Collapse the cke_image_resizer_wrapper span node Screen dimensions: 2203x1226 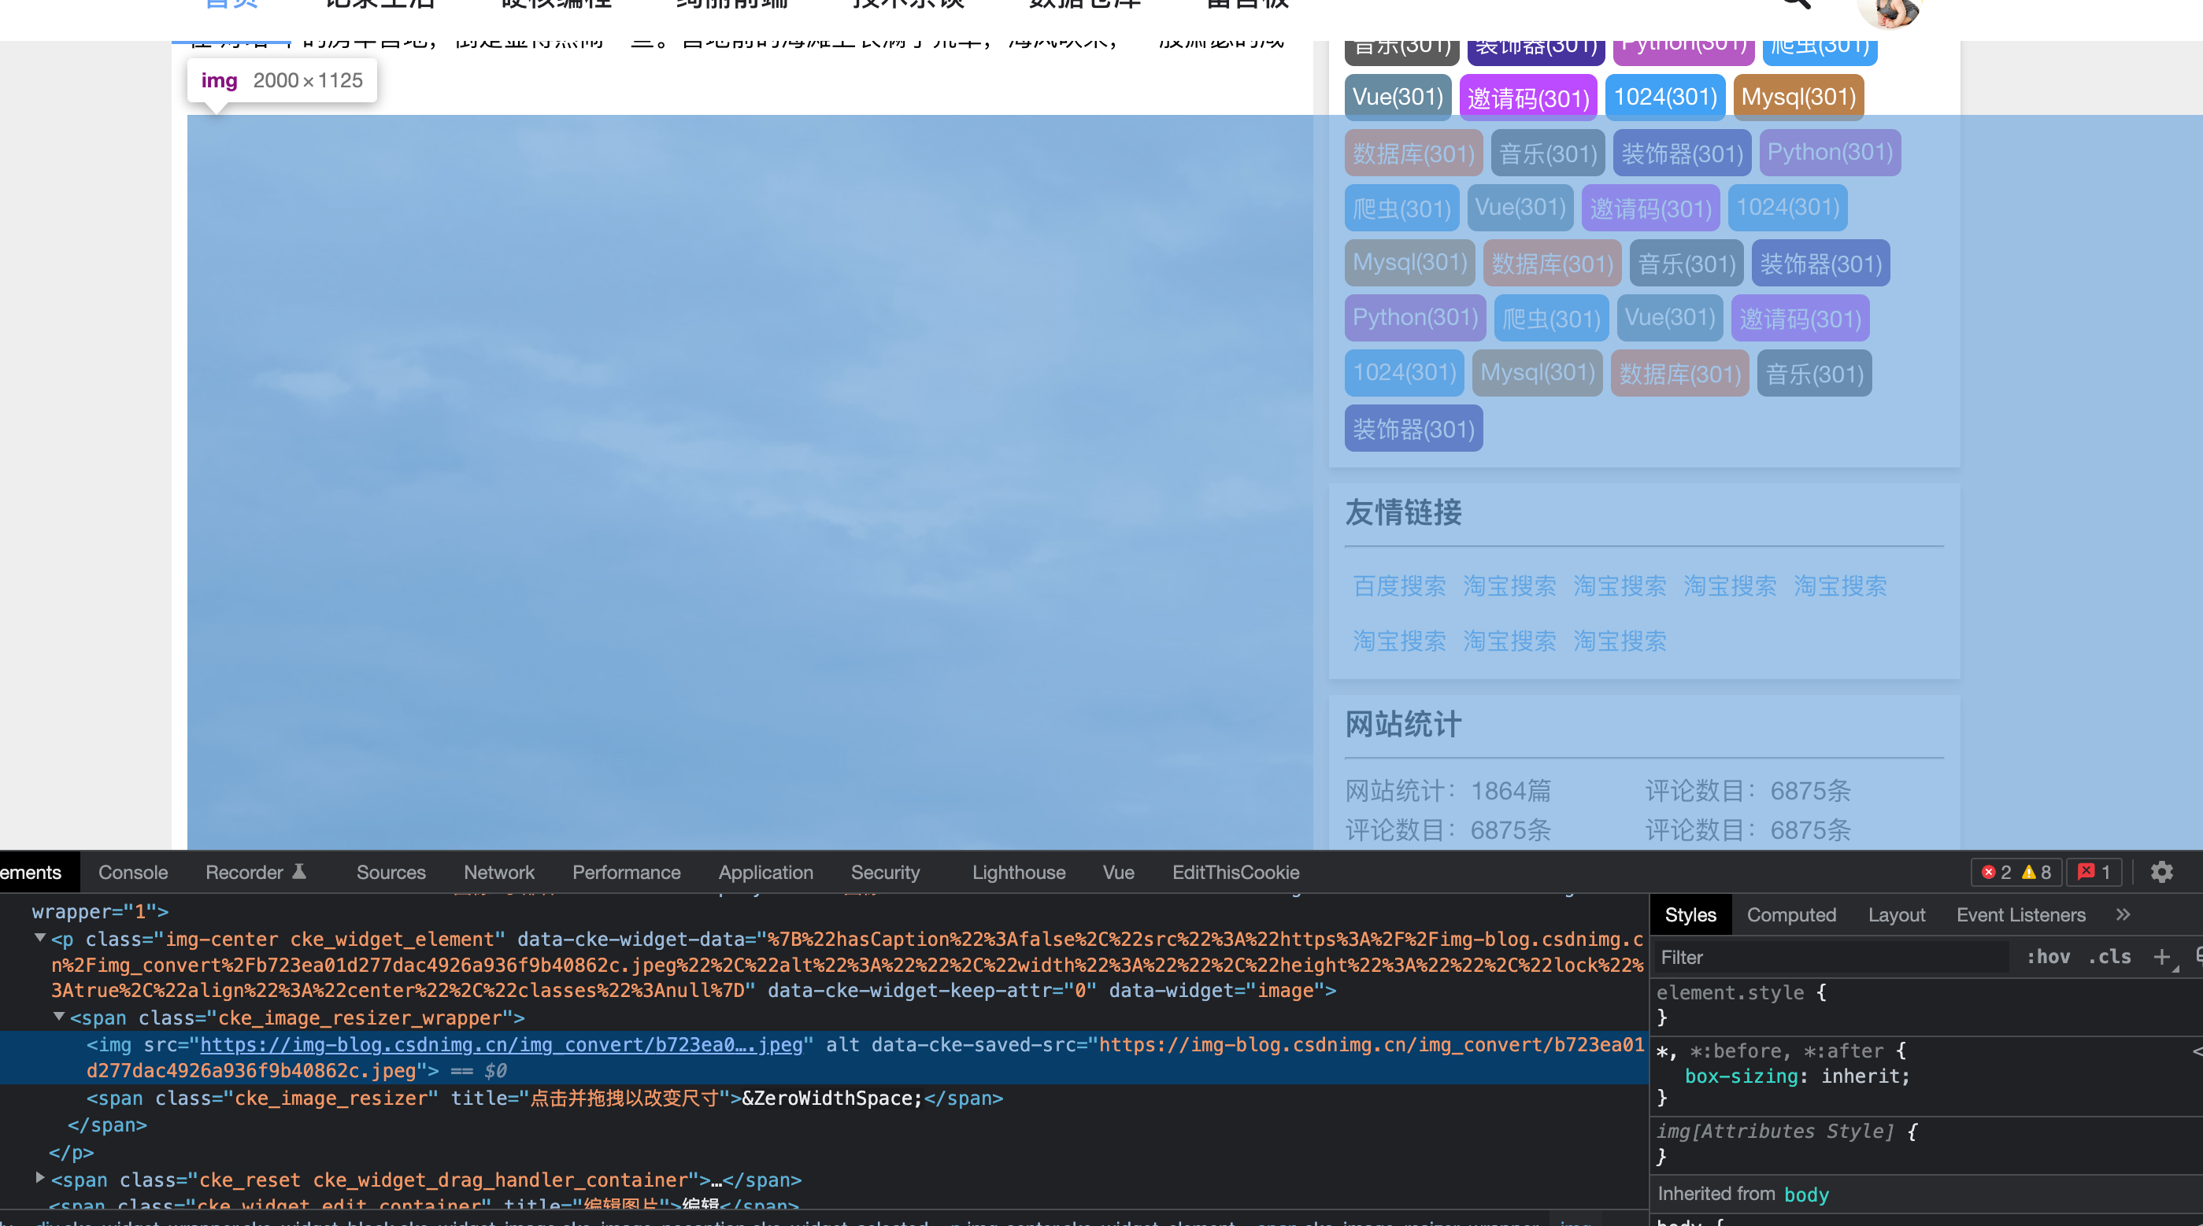click(x=59, y=1017)
